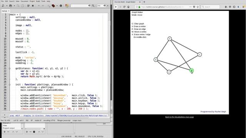Click the Exit button in OBS window
246x138 pixels.
coord(104,124)
